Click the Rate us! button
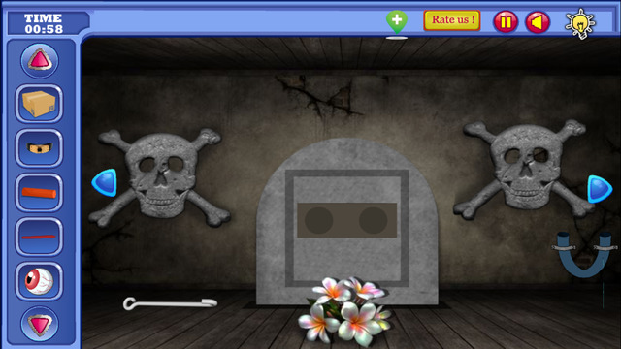Viewport: 621px width, 349px height. 452,20
